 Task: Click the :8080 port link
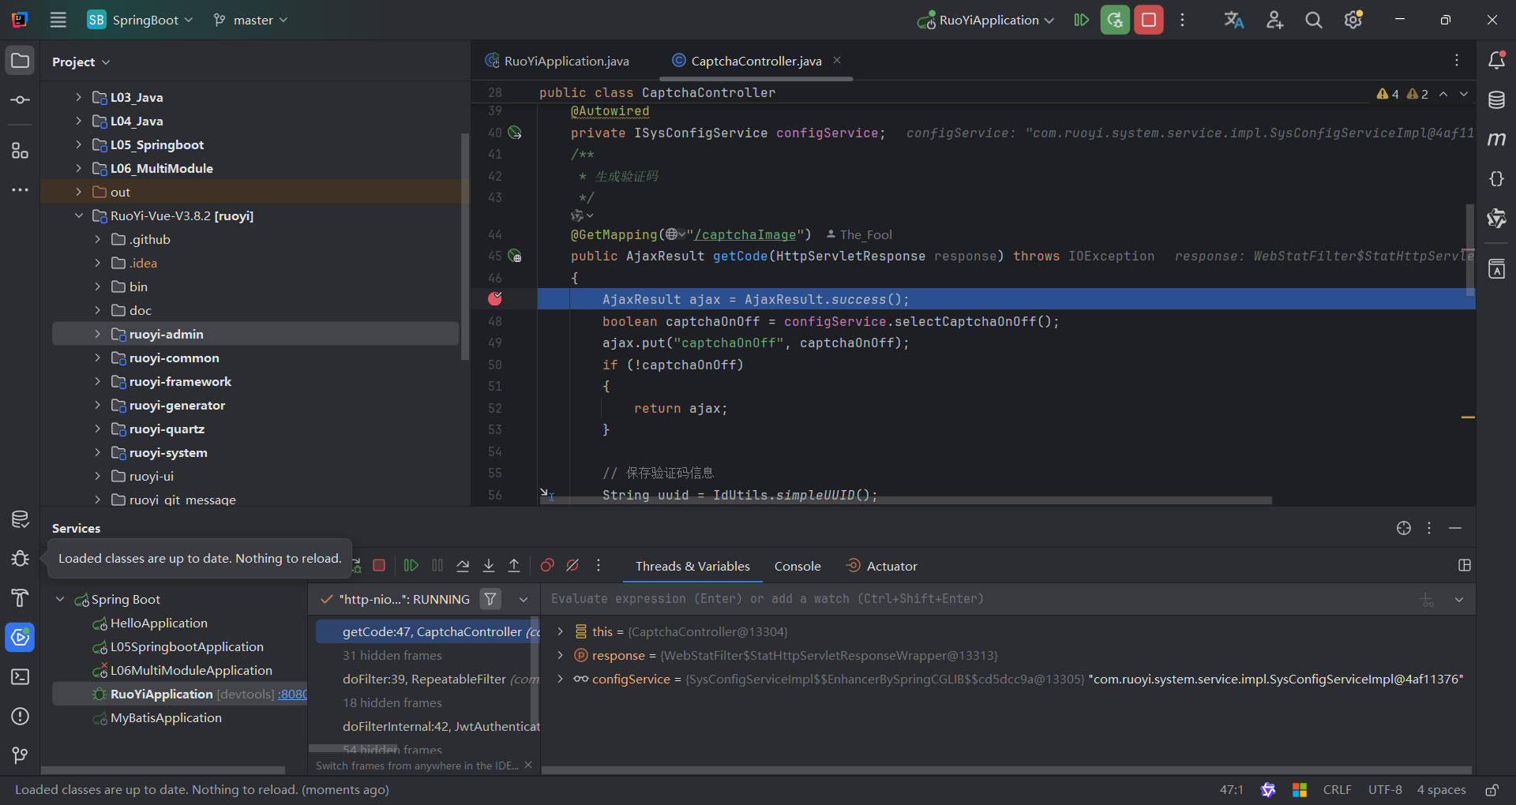[293, 695]
